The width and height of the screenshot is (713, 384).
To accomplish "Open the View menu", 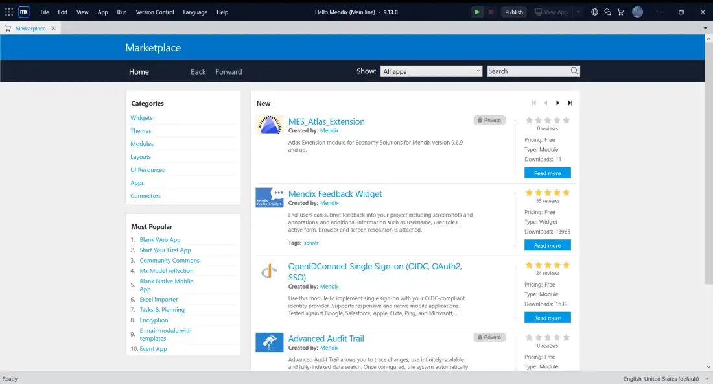I will [82, 12].
